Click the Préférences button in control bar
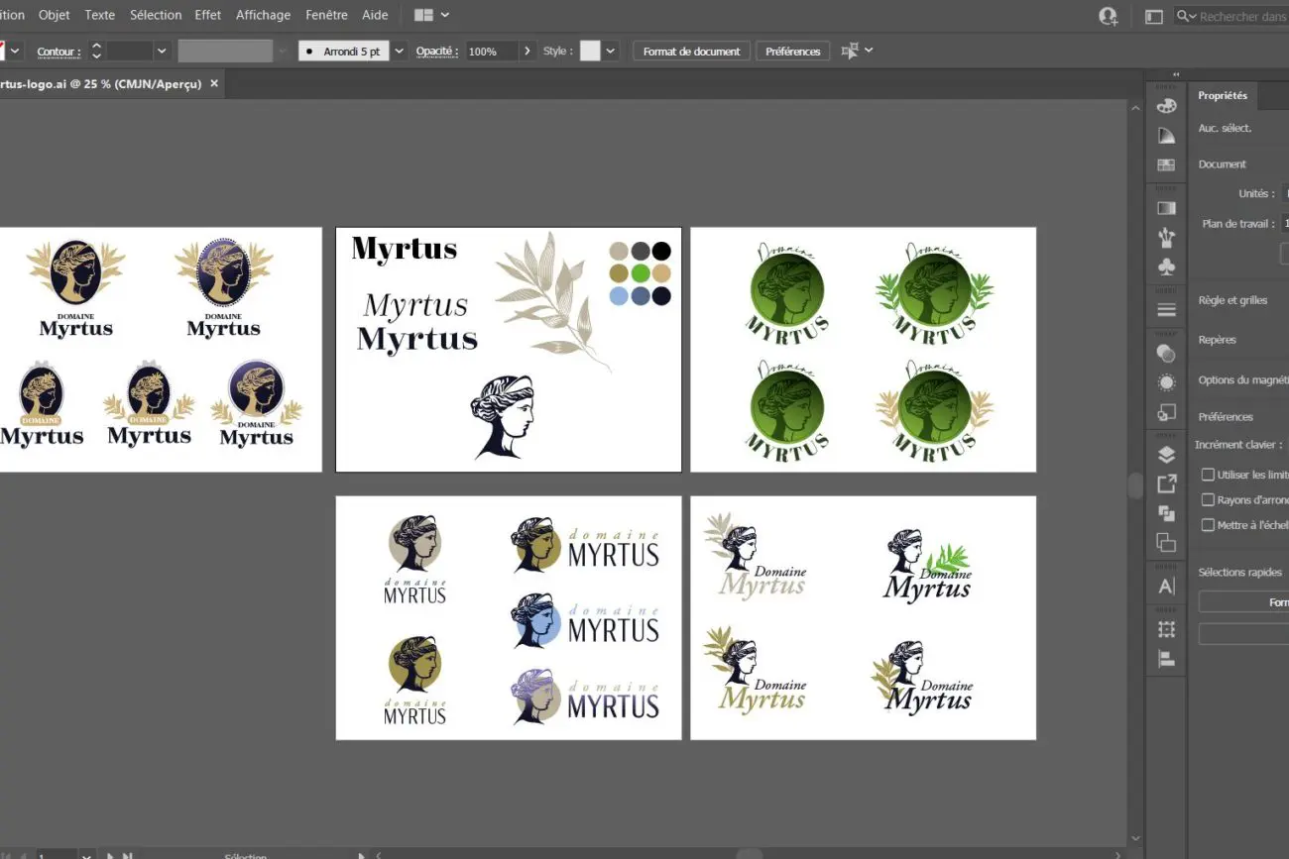The image size is (1289, 859). pos(792,52)
